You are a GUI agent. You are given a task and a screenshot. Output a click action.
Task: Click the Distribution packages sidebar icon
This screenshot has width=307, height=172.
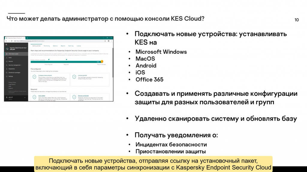coord(7,73)
